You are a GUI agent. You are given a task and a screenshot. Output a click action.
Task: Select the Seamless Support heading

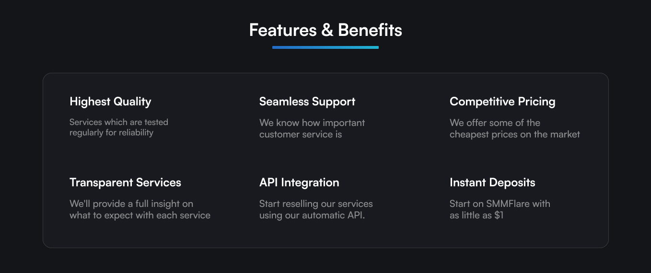pyautogui.click(x=307, y=102)
